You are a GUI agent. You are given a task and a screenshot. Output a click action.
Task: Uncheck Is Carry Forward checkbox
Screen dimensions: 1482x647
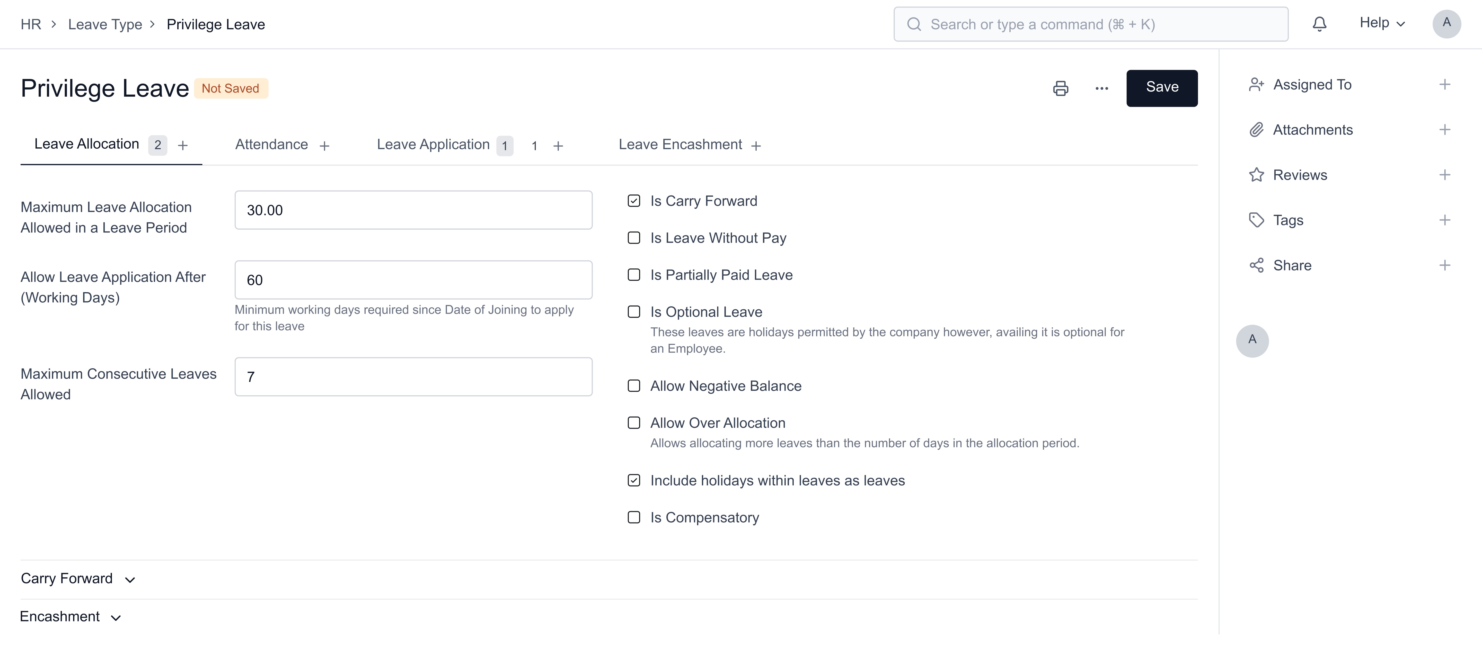[x=633, y=201]
